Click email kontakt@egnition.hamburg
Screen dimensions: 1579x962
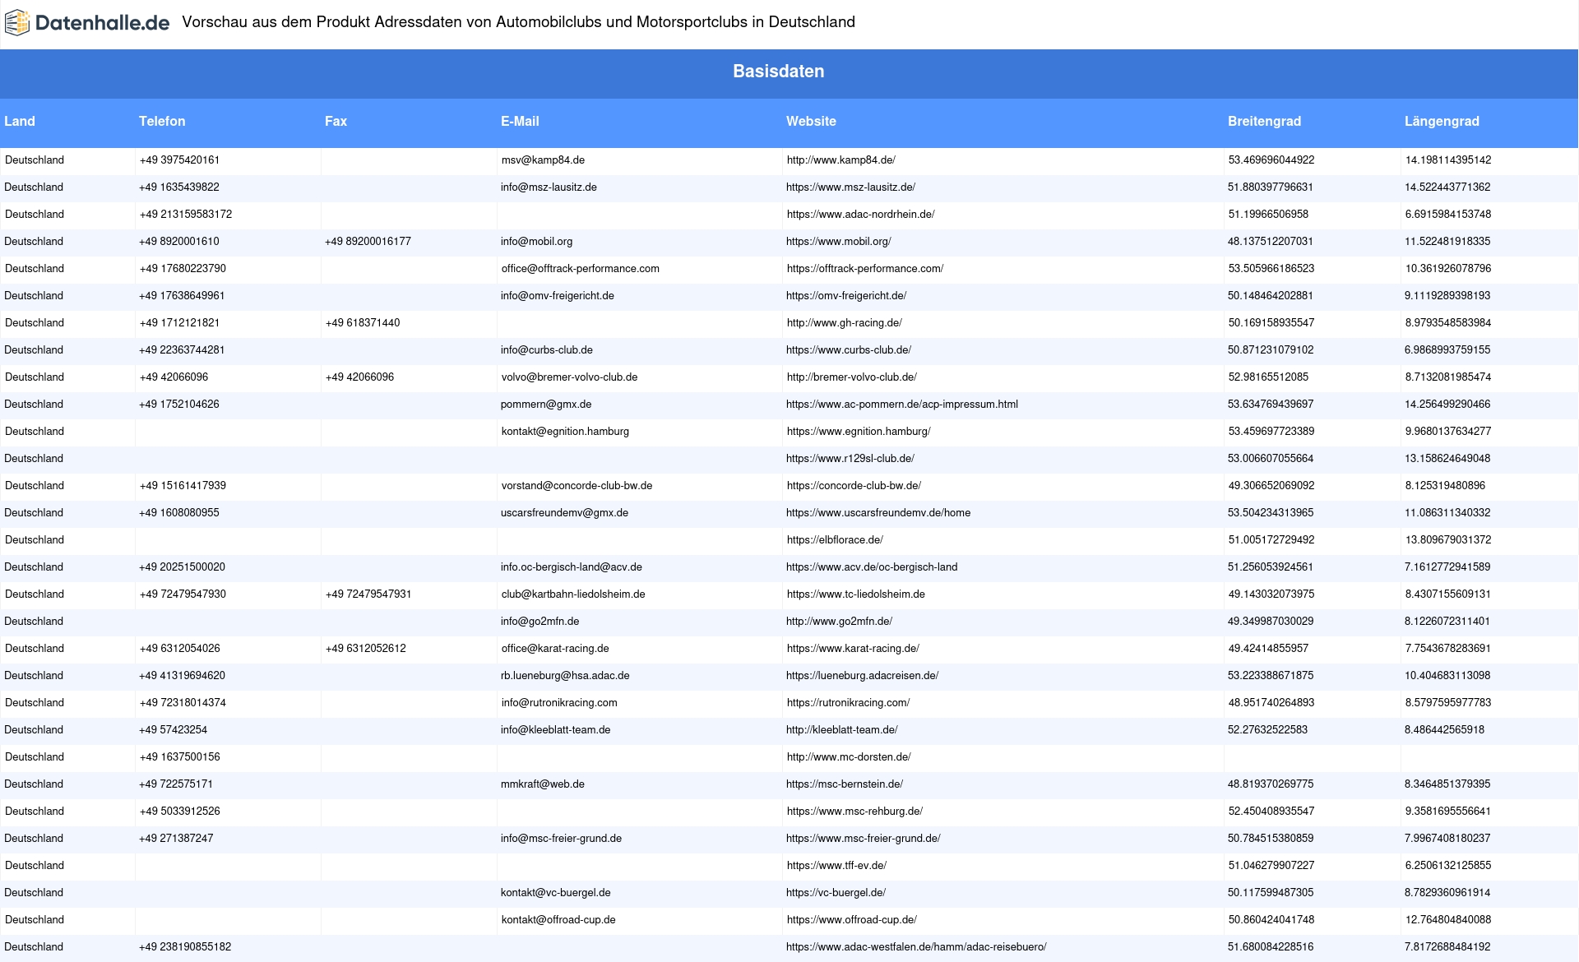click(x=565, y=432)
